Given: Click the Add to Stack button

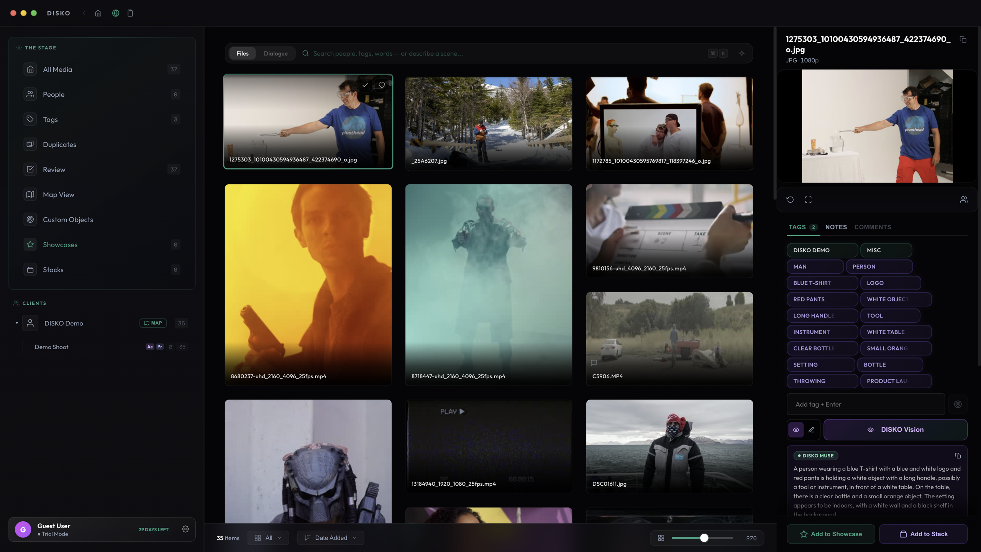Looking at the screenshot, I should tap(923, 534).
